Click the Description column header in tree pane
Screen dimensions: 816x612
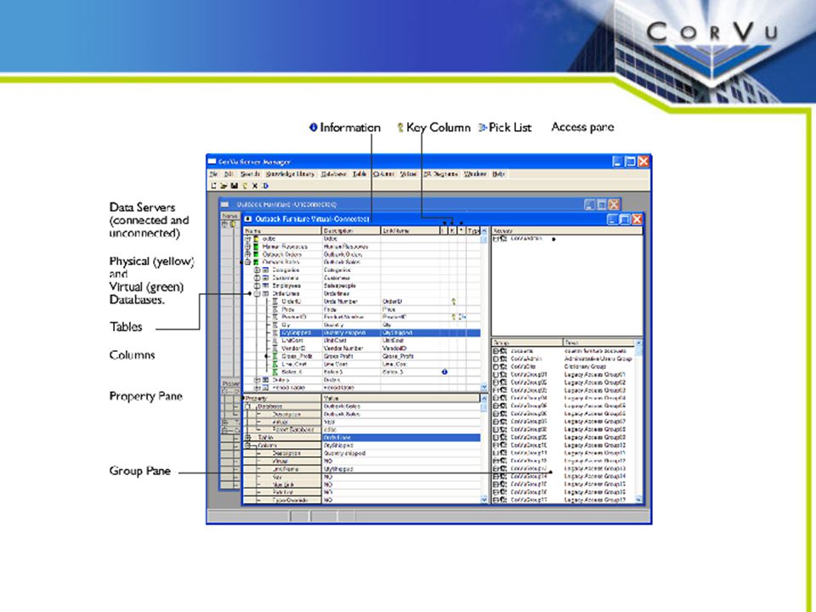point(351,230)
